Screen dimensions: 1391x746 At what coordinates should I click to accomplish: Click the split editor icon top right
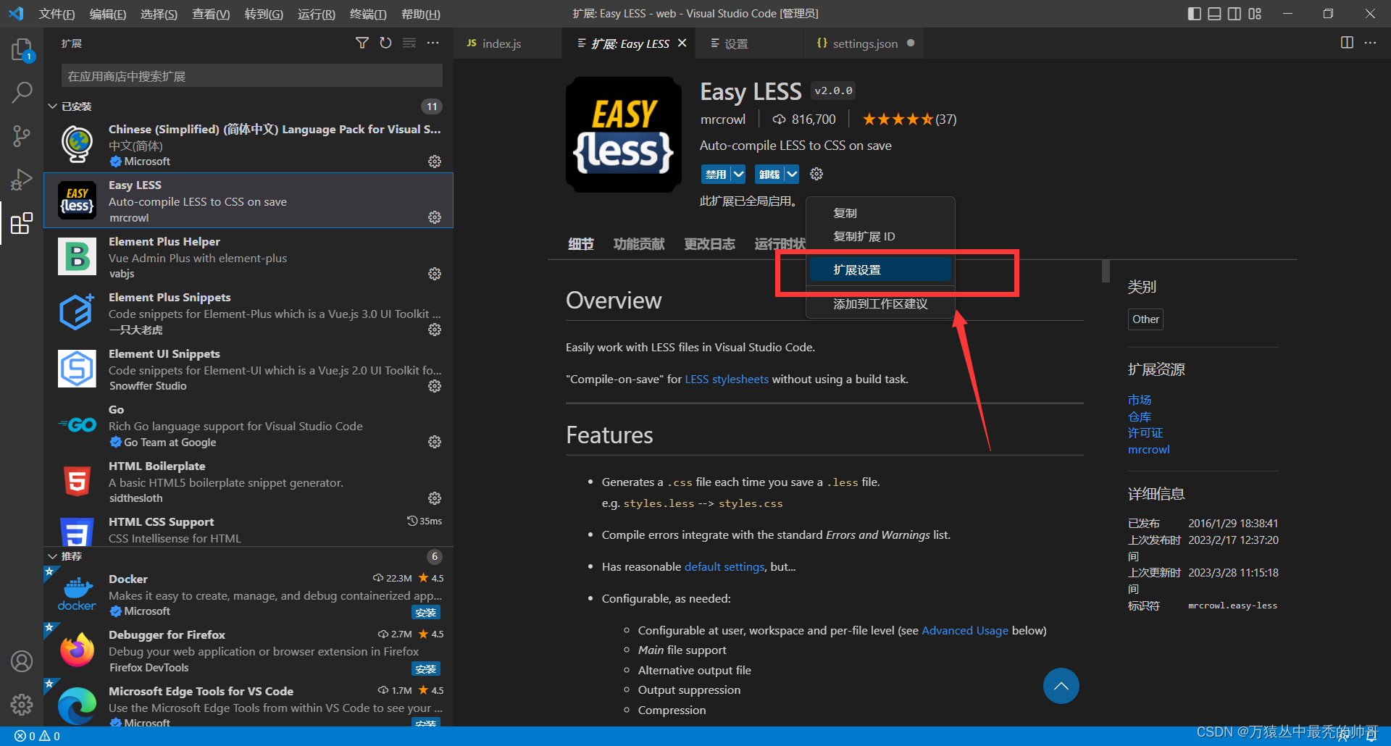click(1346, 43)
